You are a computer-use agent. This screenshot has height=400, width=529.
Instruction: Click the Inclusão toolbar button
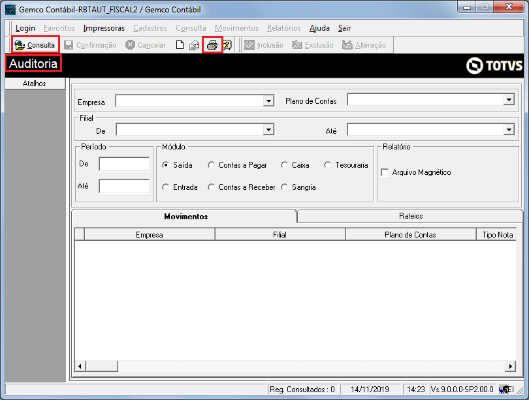[263, 45]
